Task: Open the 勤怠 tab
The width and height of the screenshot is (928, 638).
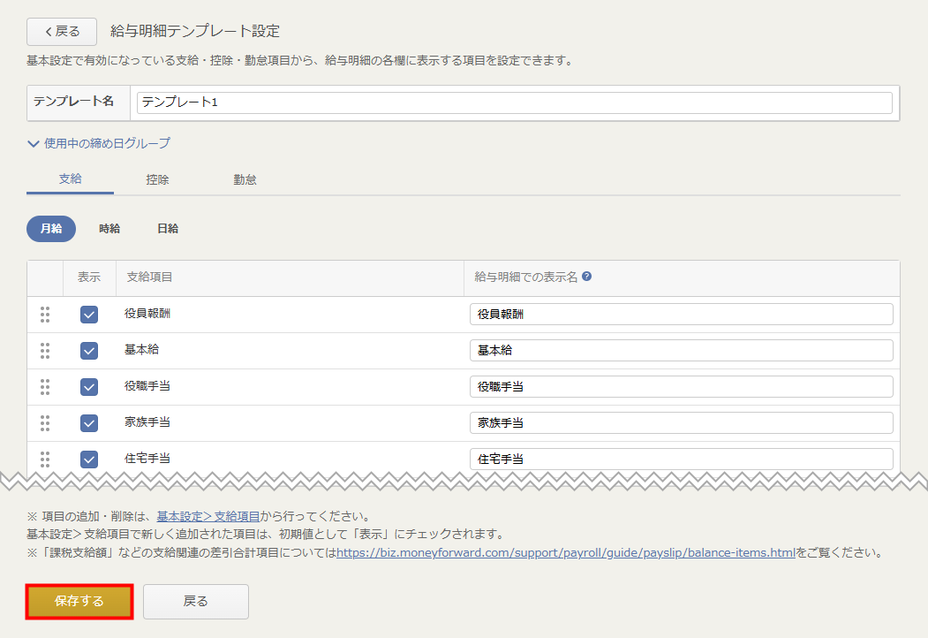Action: coord(245,179)
